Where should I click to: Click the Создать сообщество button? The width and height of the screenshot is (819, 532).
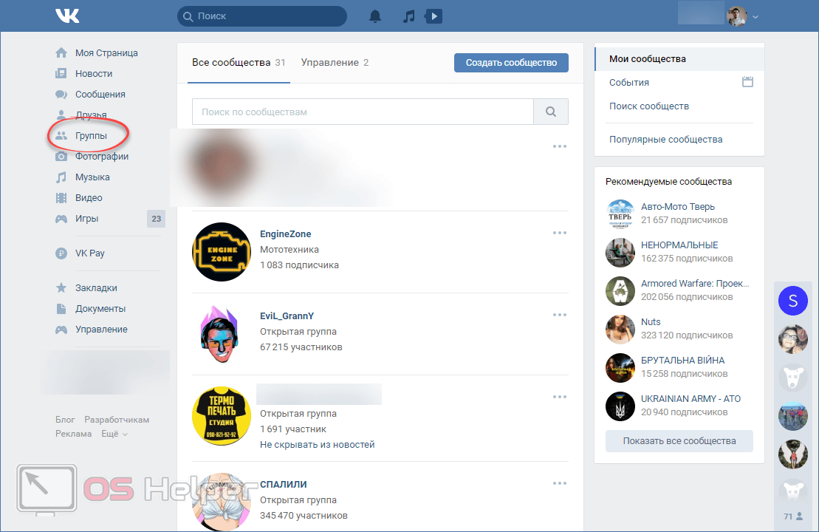511,63
